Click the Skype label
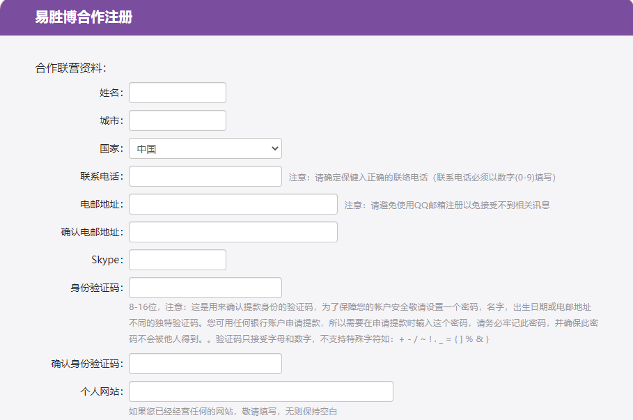This screenshot has height=420, width=633. tap(107, 260)
